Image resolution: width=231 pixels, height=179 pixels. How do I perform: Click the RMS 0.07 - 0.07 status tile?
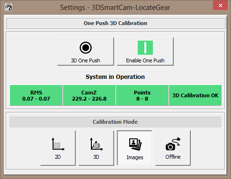click(x=36, y=95)
